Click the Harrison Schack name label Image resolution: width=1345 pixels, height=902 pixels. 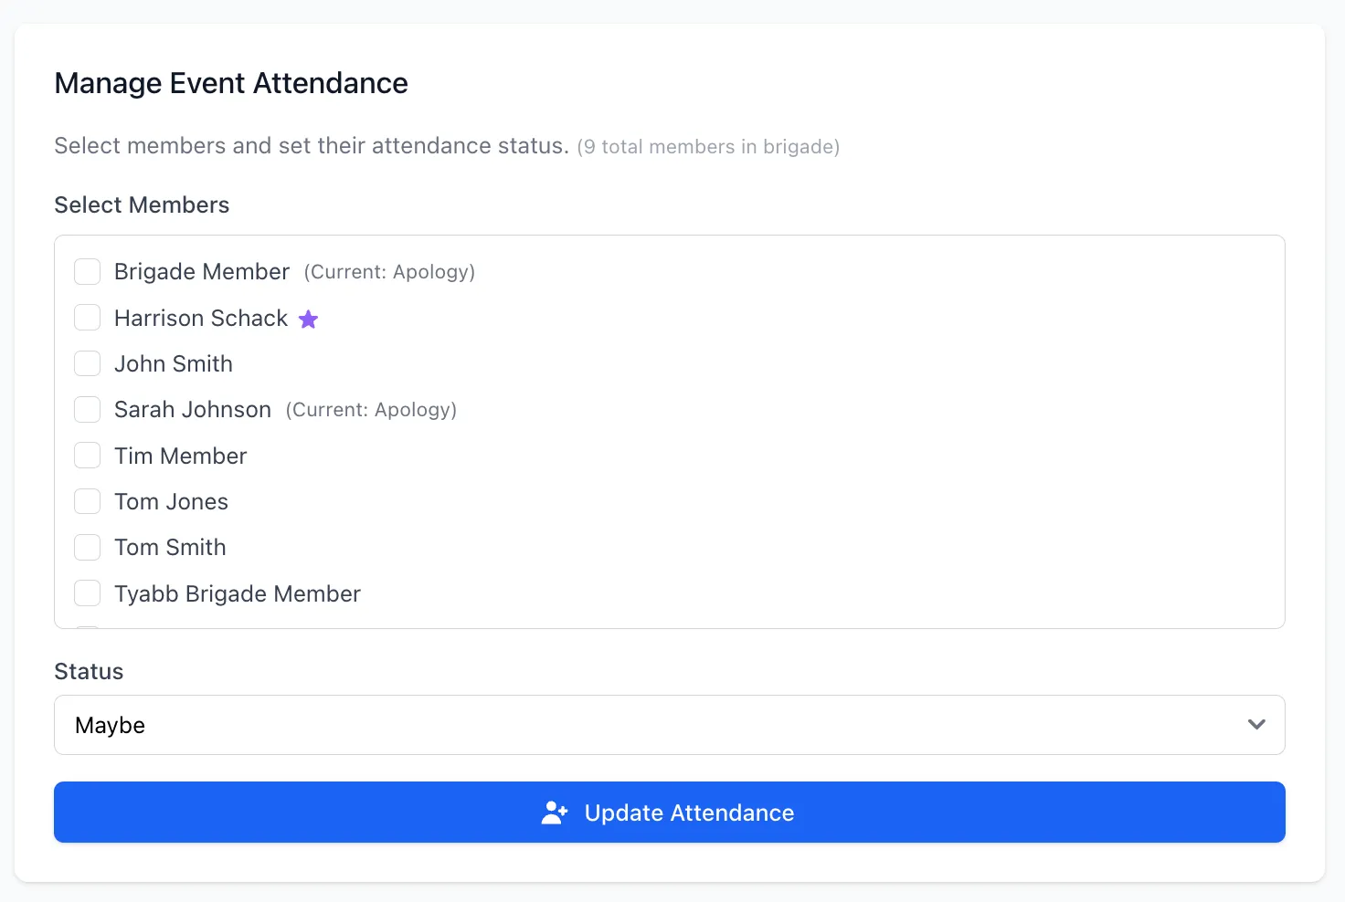tap(201, 318)
